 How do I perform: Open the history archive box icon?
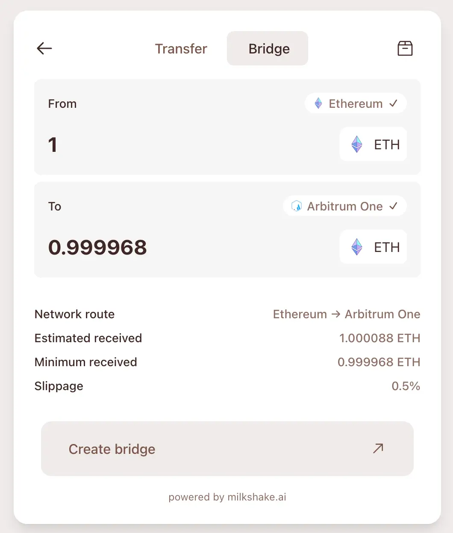coord(405,48)
